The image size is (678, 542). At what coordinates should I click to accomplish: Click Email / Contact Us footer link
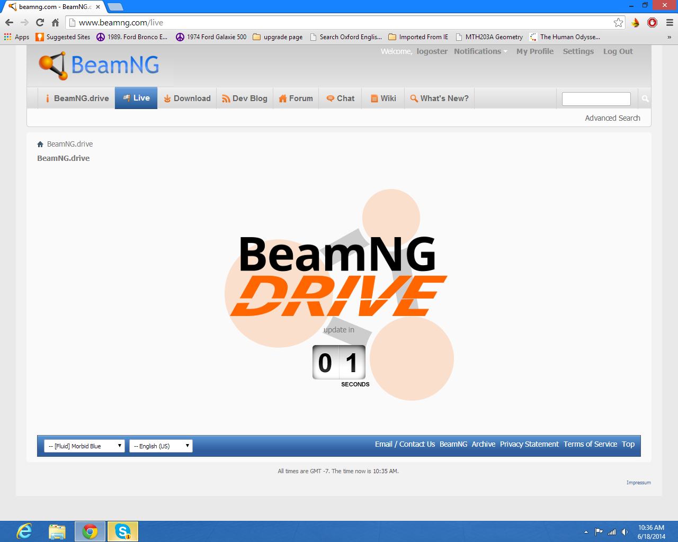[x=405, y=444]
